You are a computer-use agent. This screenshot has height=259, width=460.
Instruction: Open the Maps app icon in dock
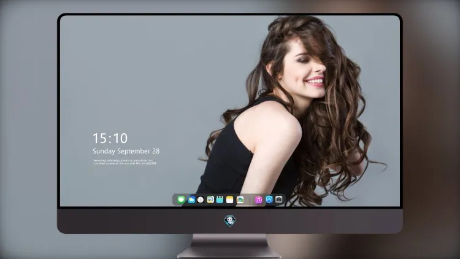(x=210, y=199)
